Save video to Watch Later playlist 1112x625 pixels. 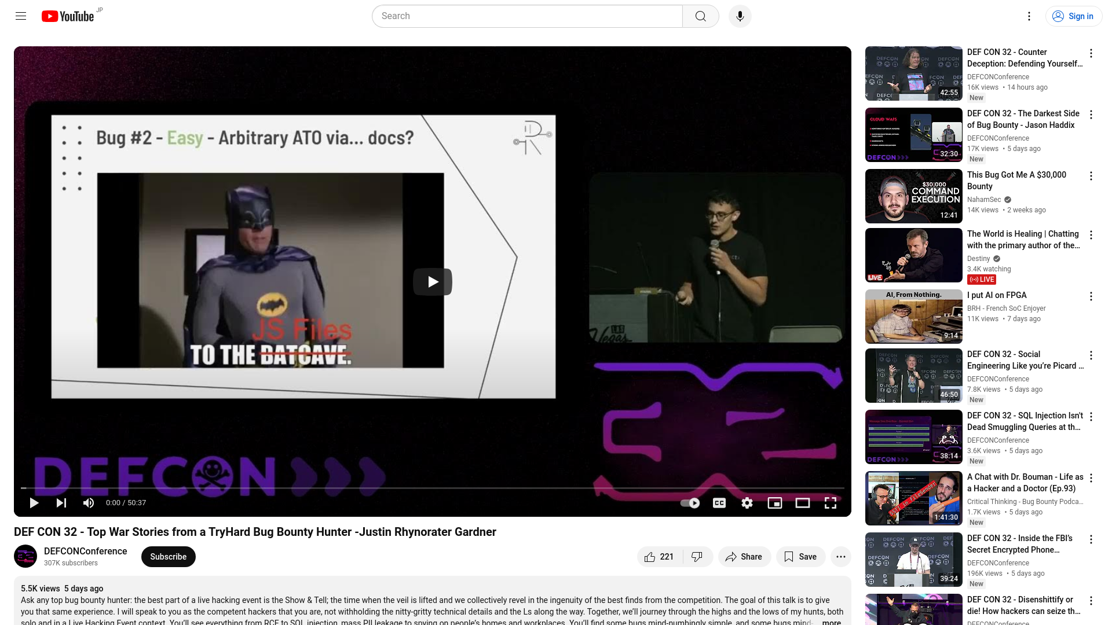point(800,556)
